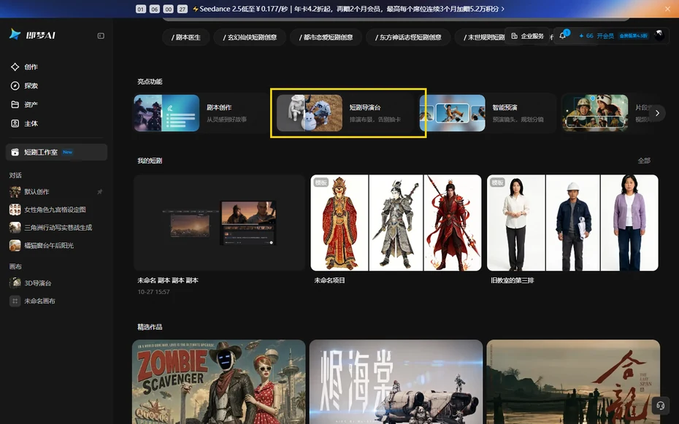Click 全部 to view all dramas
679x424 pixels.
click(x=644, y=161)
